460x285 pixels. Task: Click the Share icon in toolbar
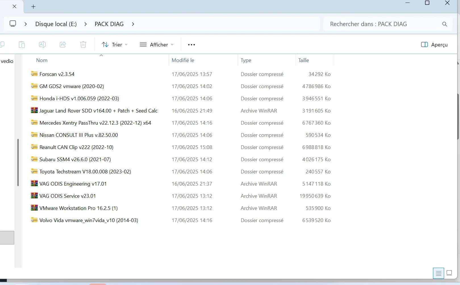pyautogui.click(x=63, y=44)
